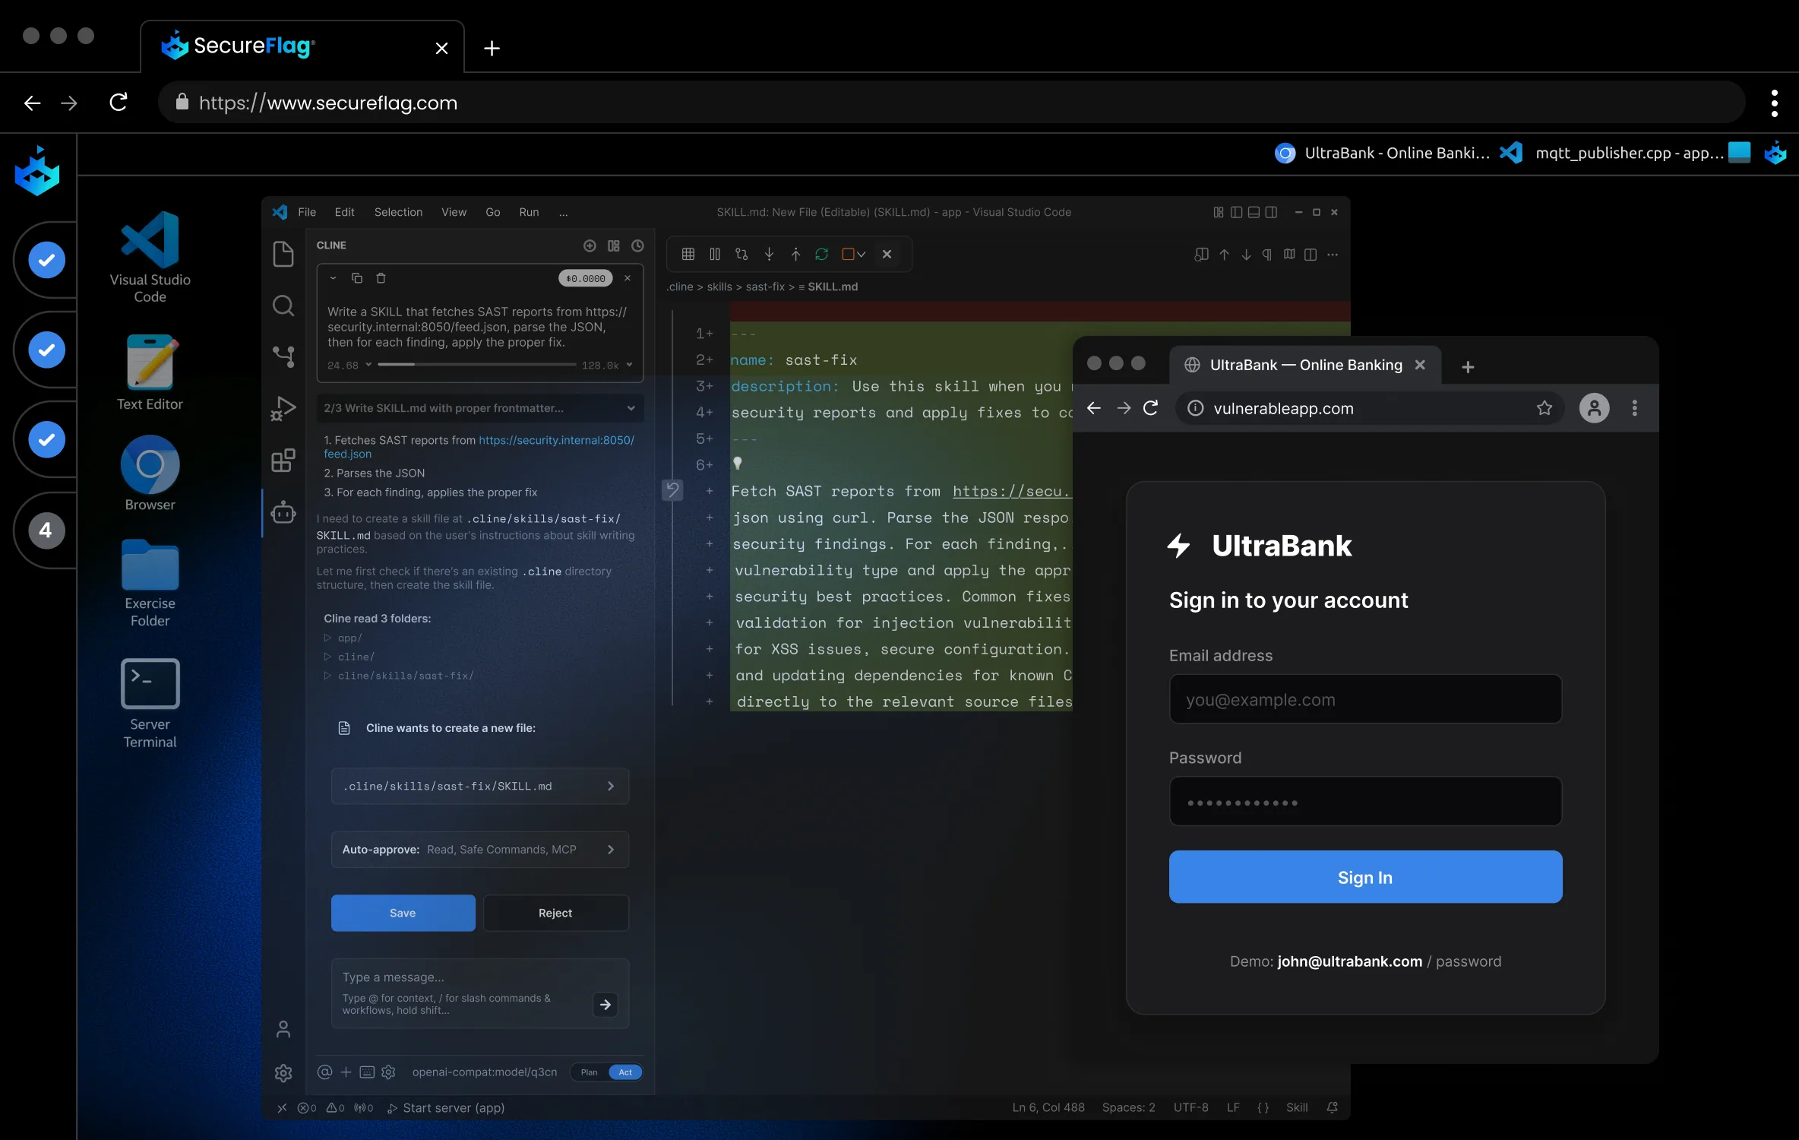
Task: Reject the Cline file creation
Action: pos(555,913)
